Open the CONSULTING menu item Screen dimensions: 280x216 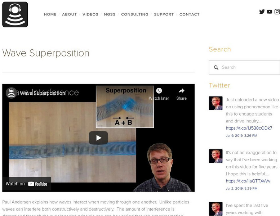coord(135,14)
